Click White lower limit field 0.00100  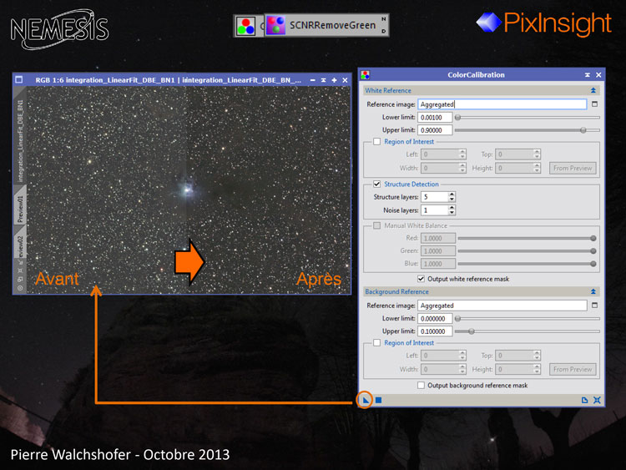tap(435, 118)
